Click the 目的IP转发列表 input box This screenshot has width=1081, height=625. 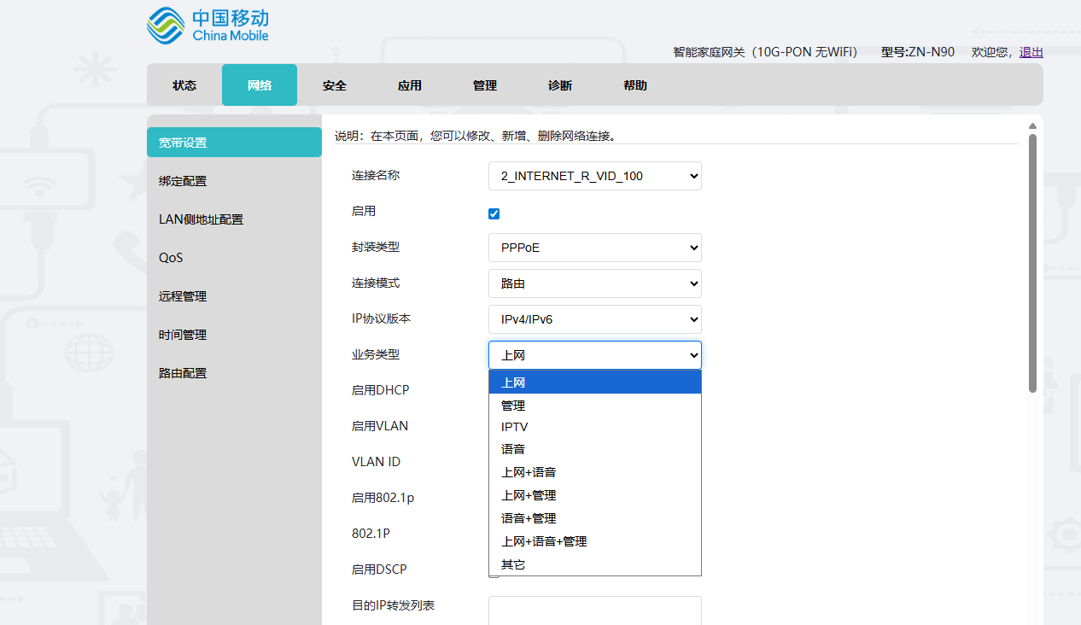(595, 610)
